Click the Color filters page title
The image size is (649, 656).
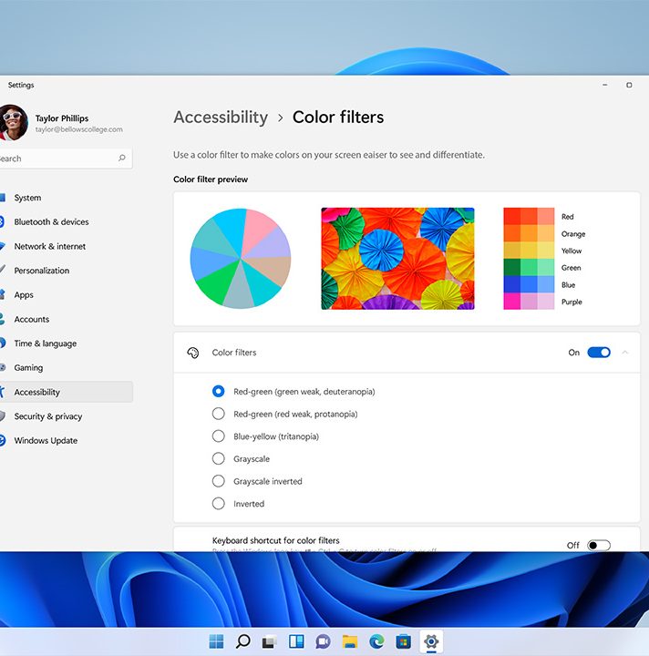point(338,118)
